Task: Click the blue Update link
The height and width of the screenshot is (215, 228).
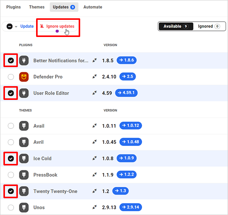Action: 27,26
